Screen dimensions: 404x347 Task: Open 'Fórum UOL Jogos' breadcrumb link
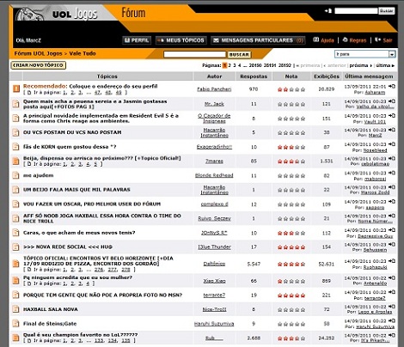tap(38, 53)
